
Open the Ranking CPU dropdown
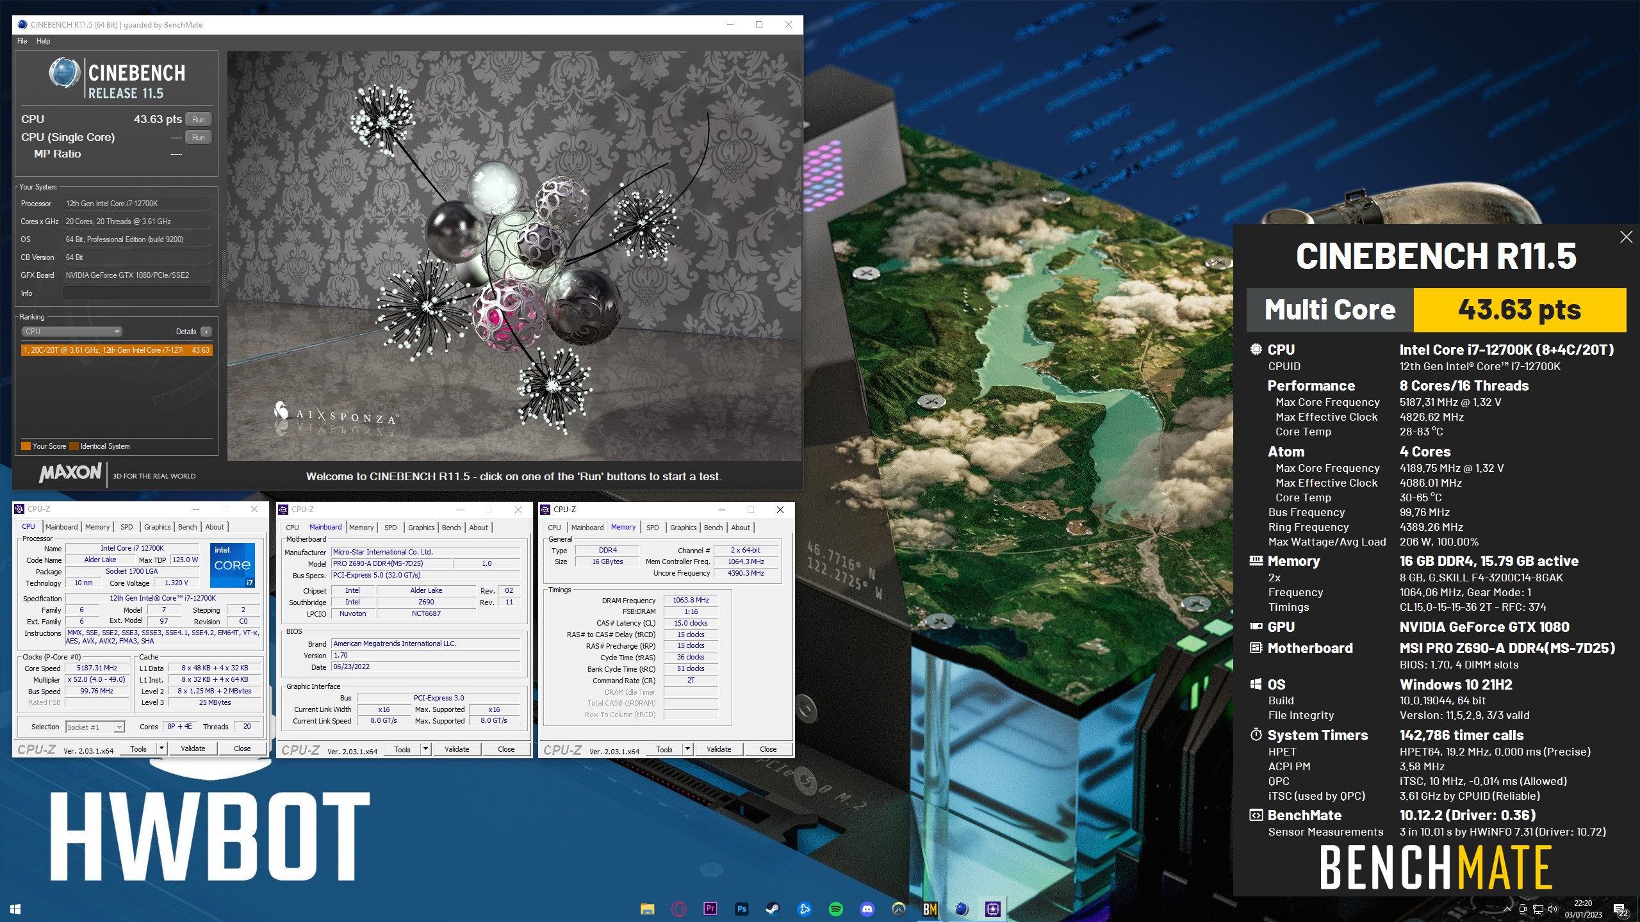click(x=72, y=332)
